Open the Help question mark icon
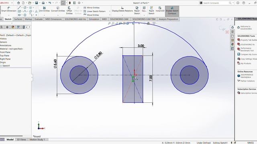Viewport: 257px width, 144px height. tap(244, 3)
